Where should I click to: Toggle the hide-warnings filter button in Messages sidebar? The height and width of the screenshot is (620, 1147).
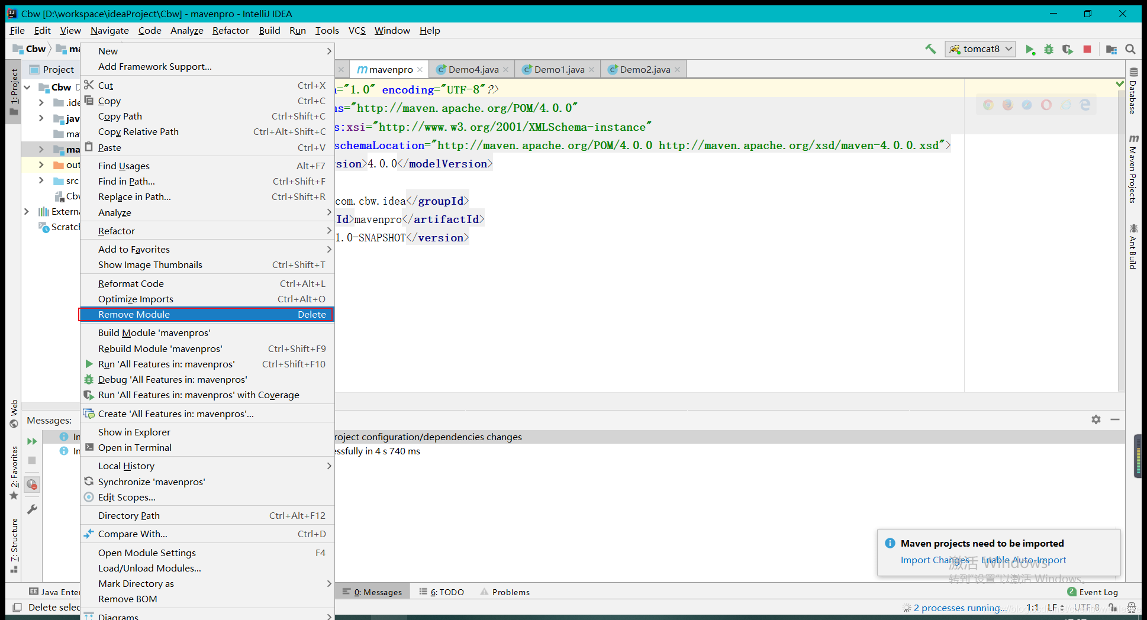32,485
